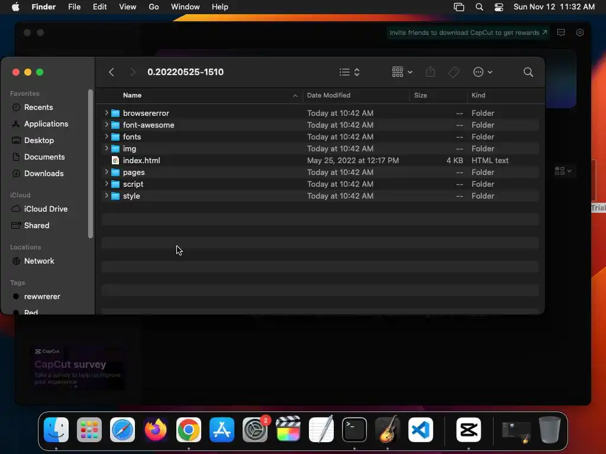Select the fonts folder name
Image resolution: width=606 pixels, height=454 pixels.
tap(132, 137)
